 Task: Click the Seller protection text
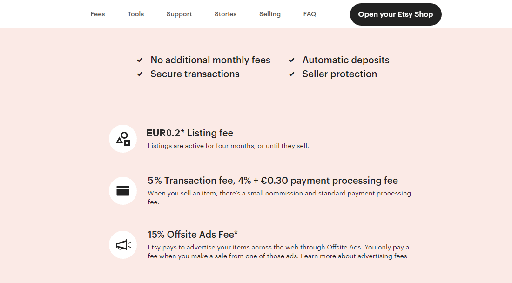pyautogui.click(x=340, y=74)
